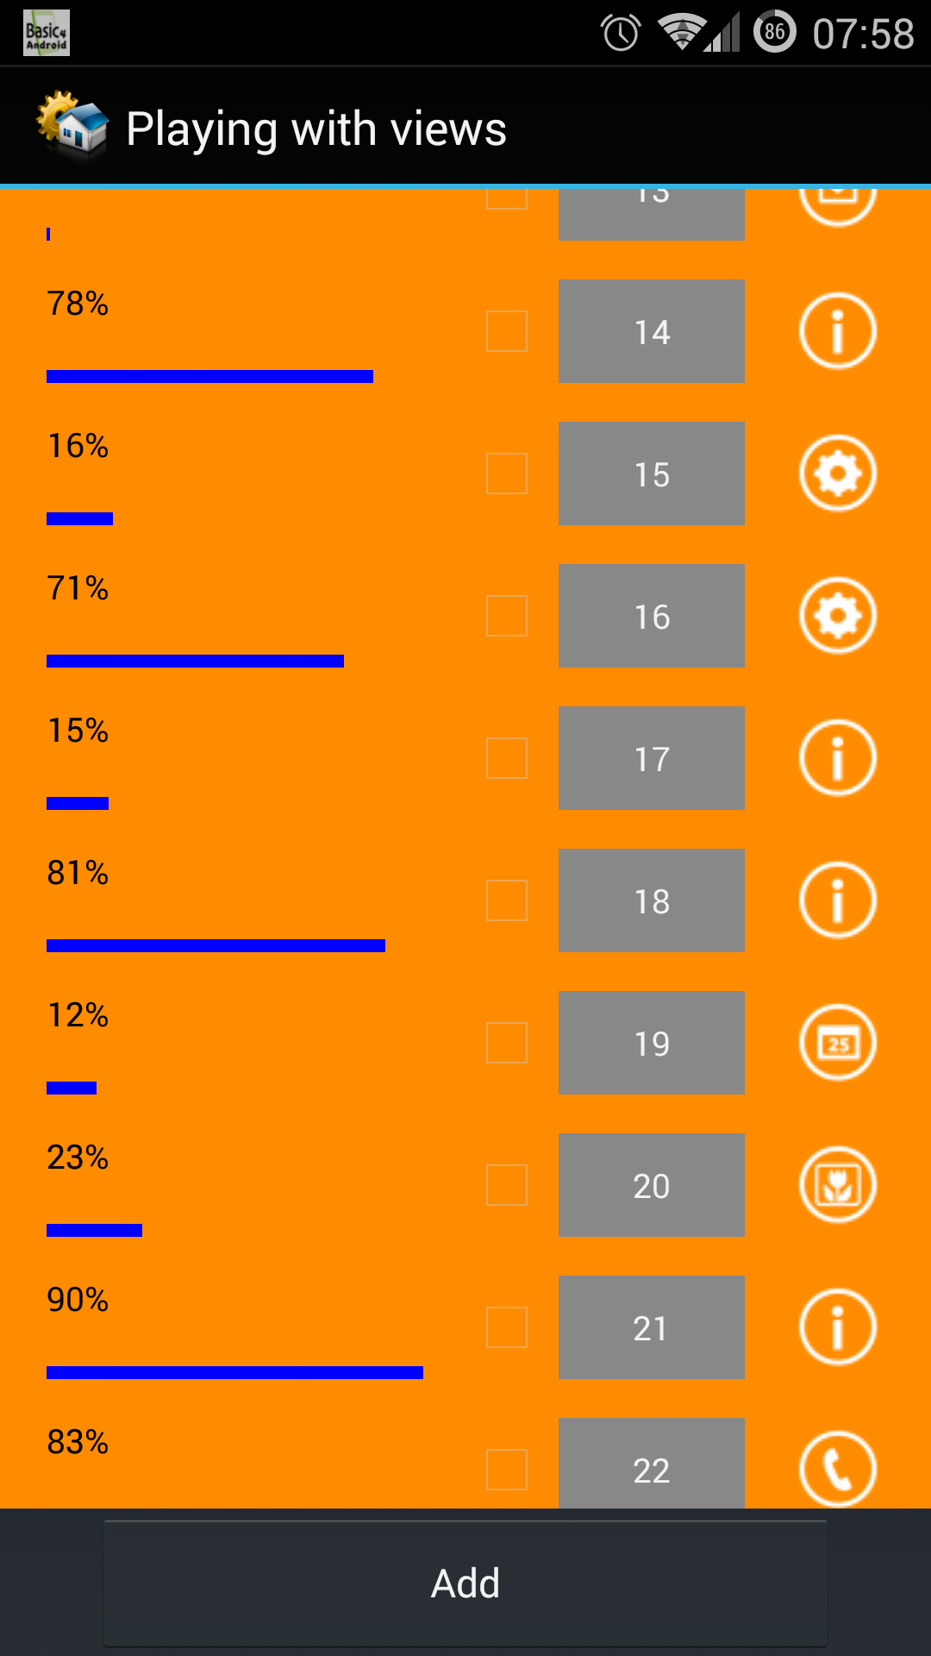The height and width of the screenshot is (1656, 931).
Task: Click the 78% blue progress bar
Action: point(209,376)
